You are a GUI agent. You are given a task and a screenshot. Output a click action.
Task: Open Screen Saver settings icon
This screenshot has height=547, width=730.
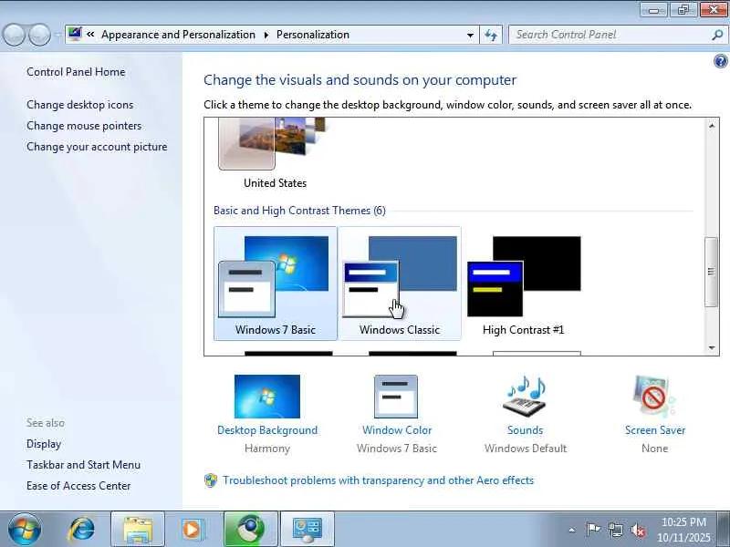coord(654,397)
